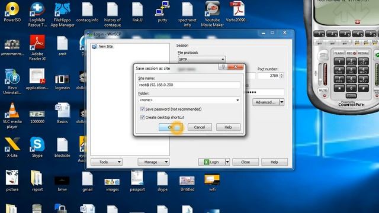Select the application PDF desktop icon
This screenshot has width=379, height=213.
click(x=37, y=79)
